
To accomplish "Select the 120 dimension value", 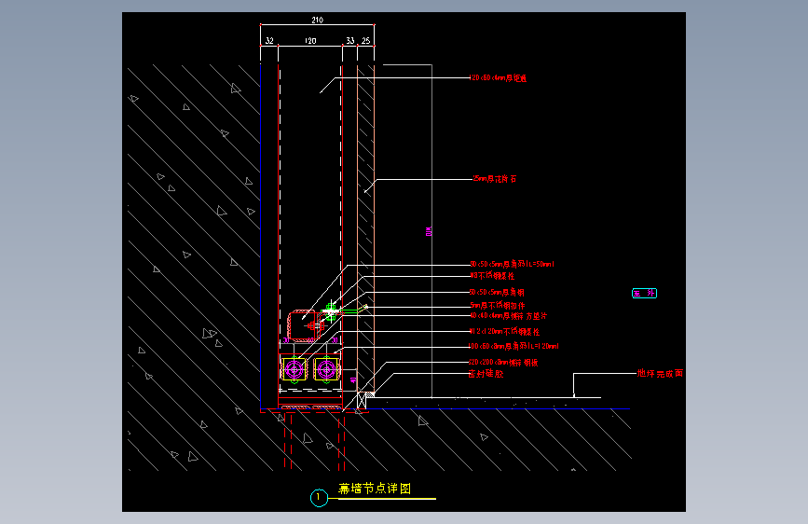I will [310, 40].
